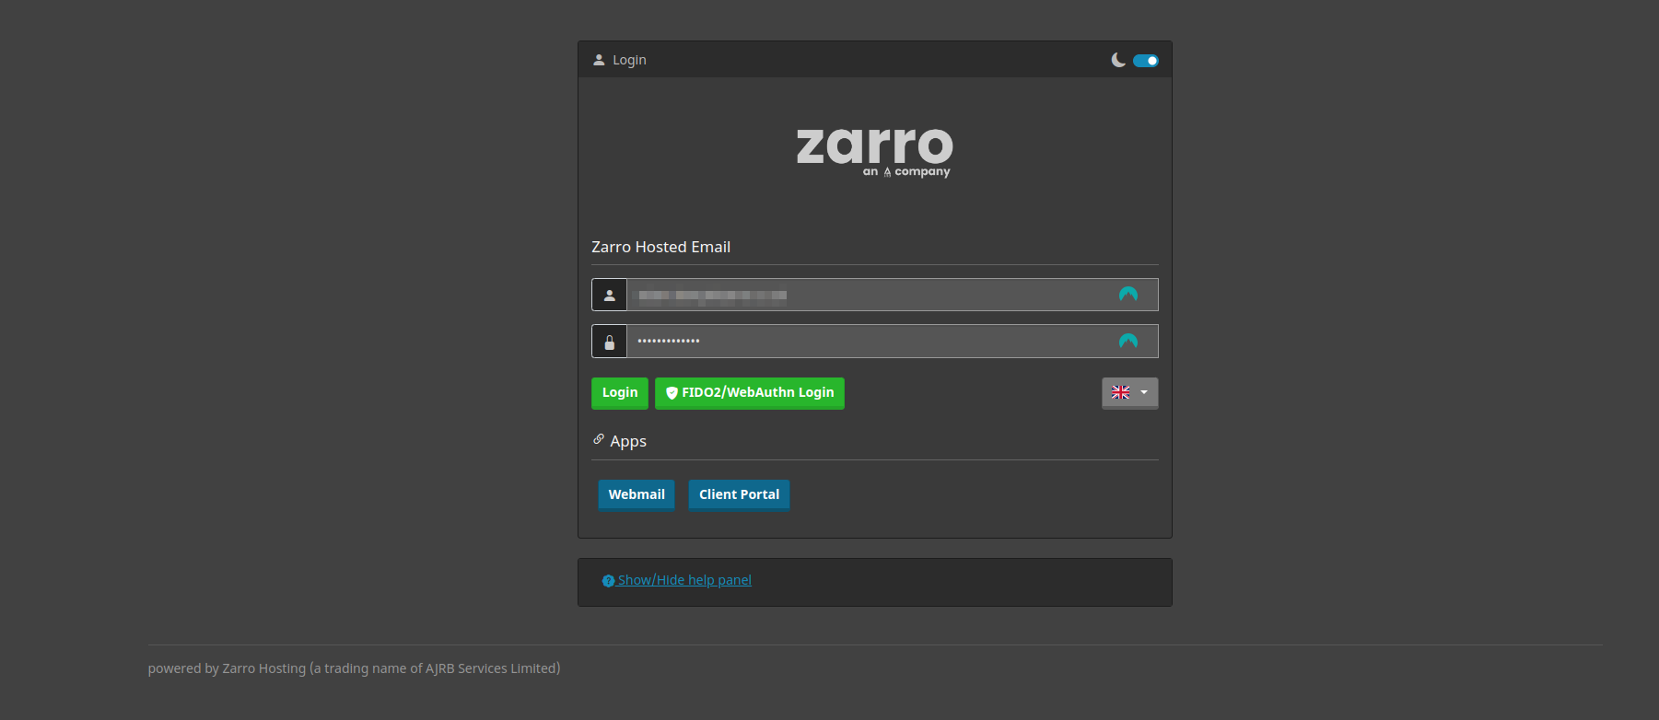Image resolution: width=1659 pixels, height=720 pixels.
Task: Click the user icon beside Login title
Action: 599,60
